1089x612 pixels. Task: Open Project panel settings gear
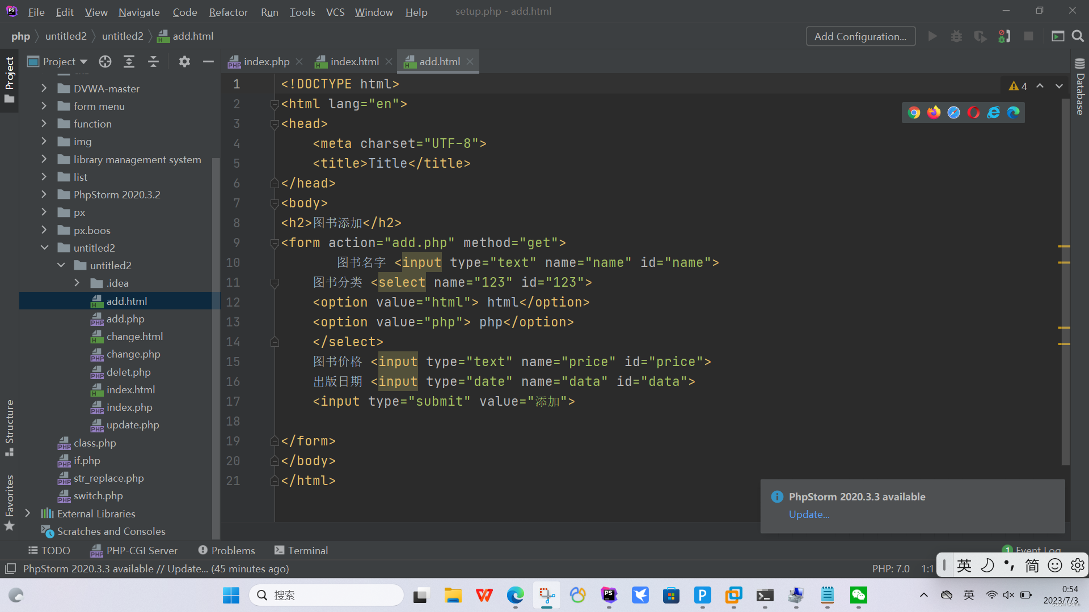(184, 62)
